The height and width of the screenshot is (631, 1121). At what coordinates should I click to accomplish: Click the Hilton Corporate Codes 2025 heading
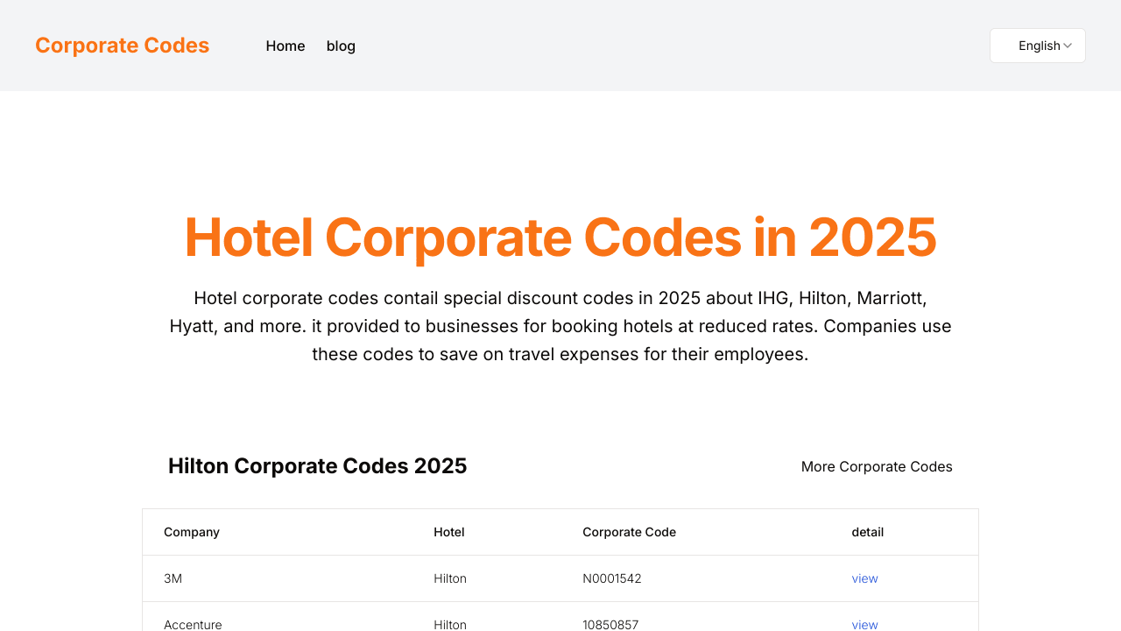(317, 465)
